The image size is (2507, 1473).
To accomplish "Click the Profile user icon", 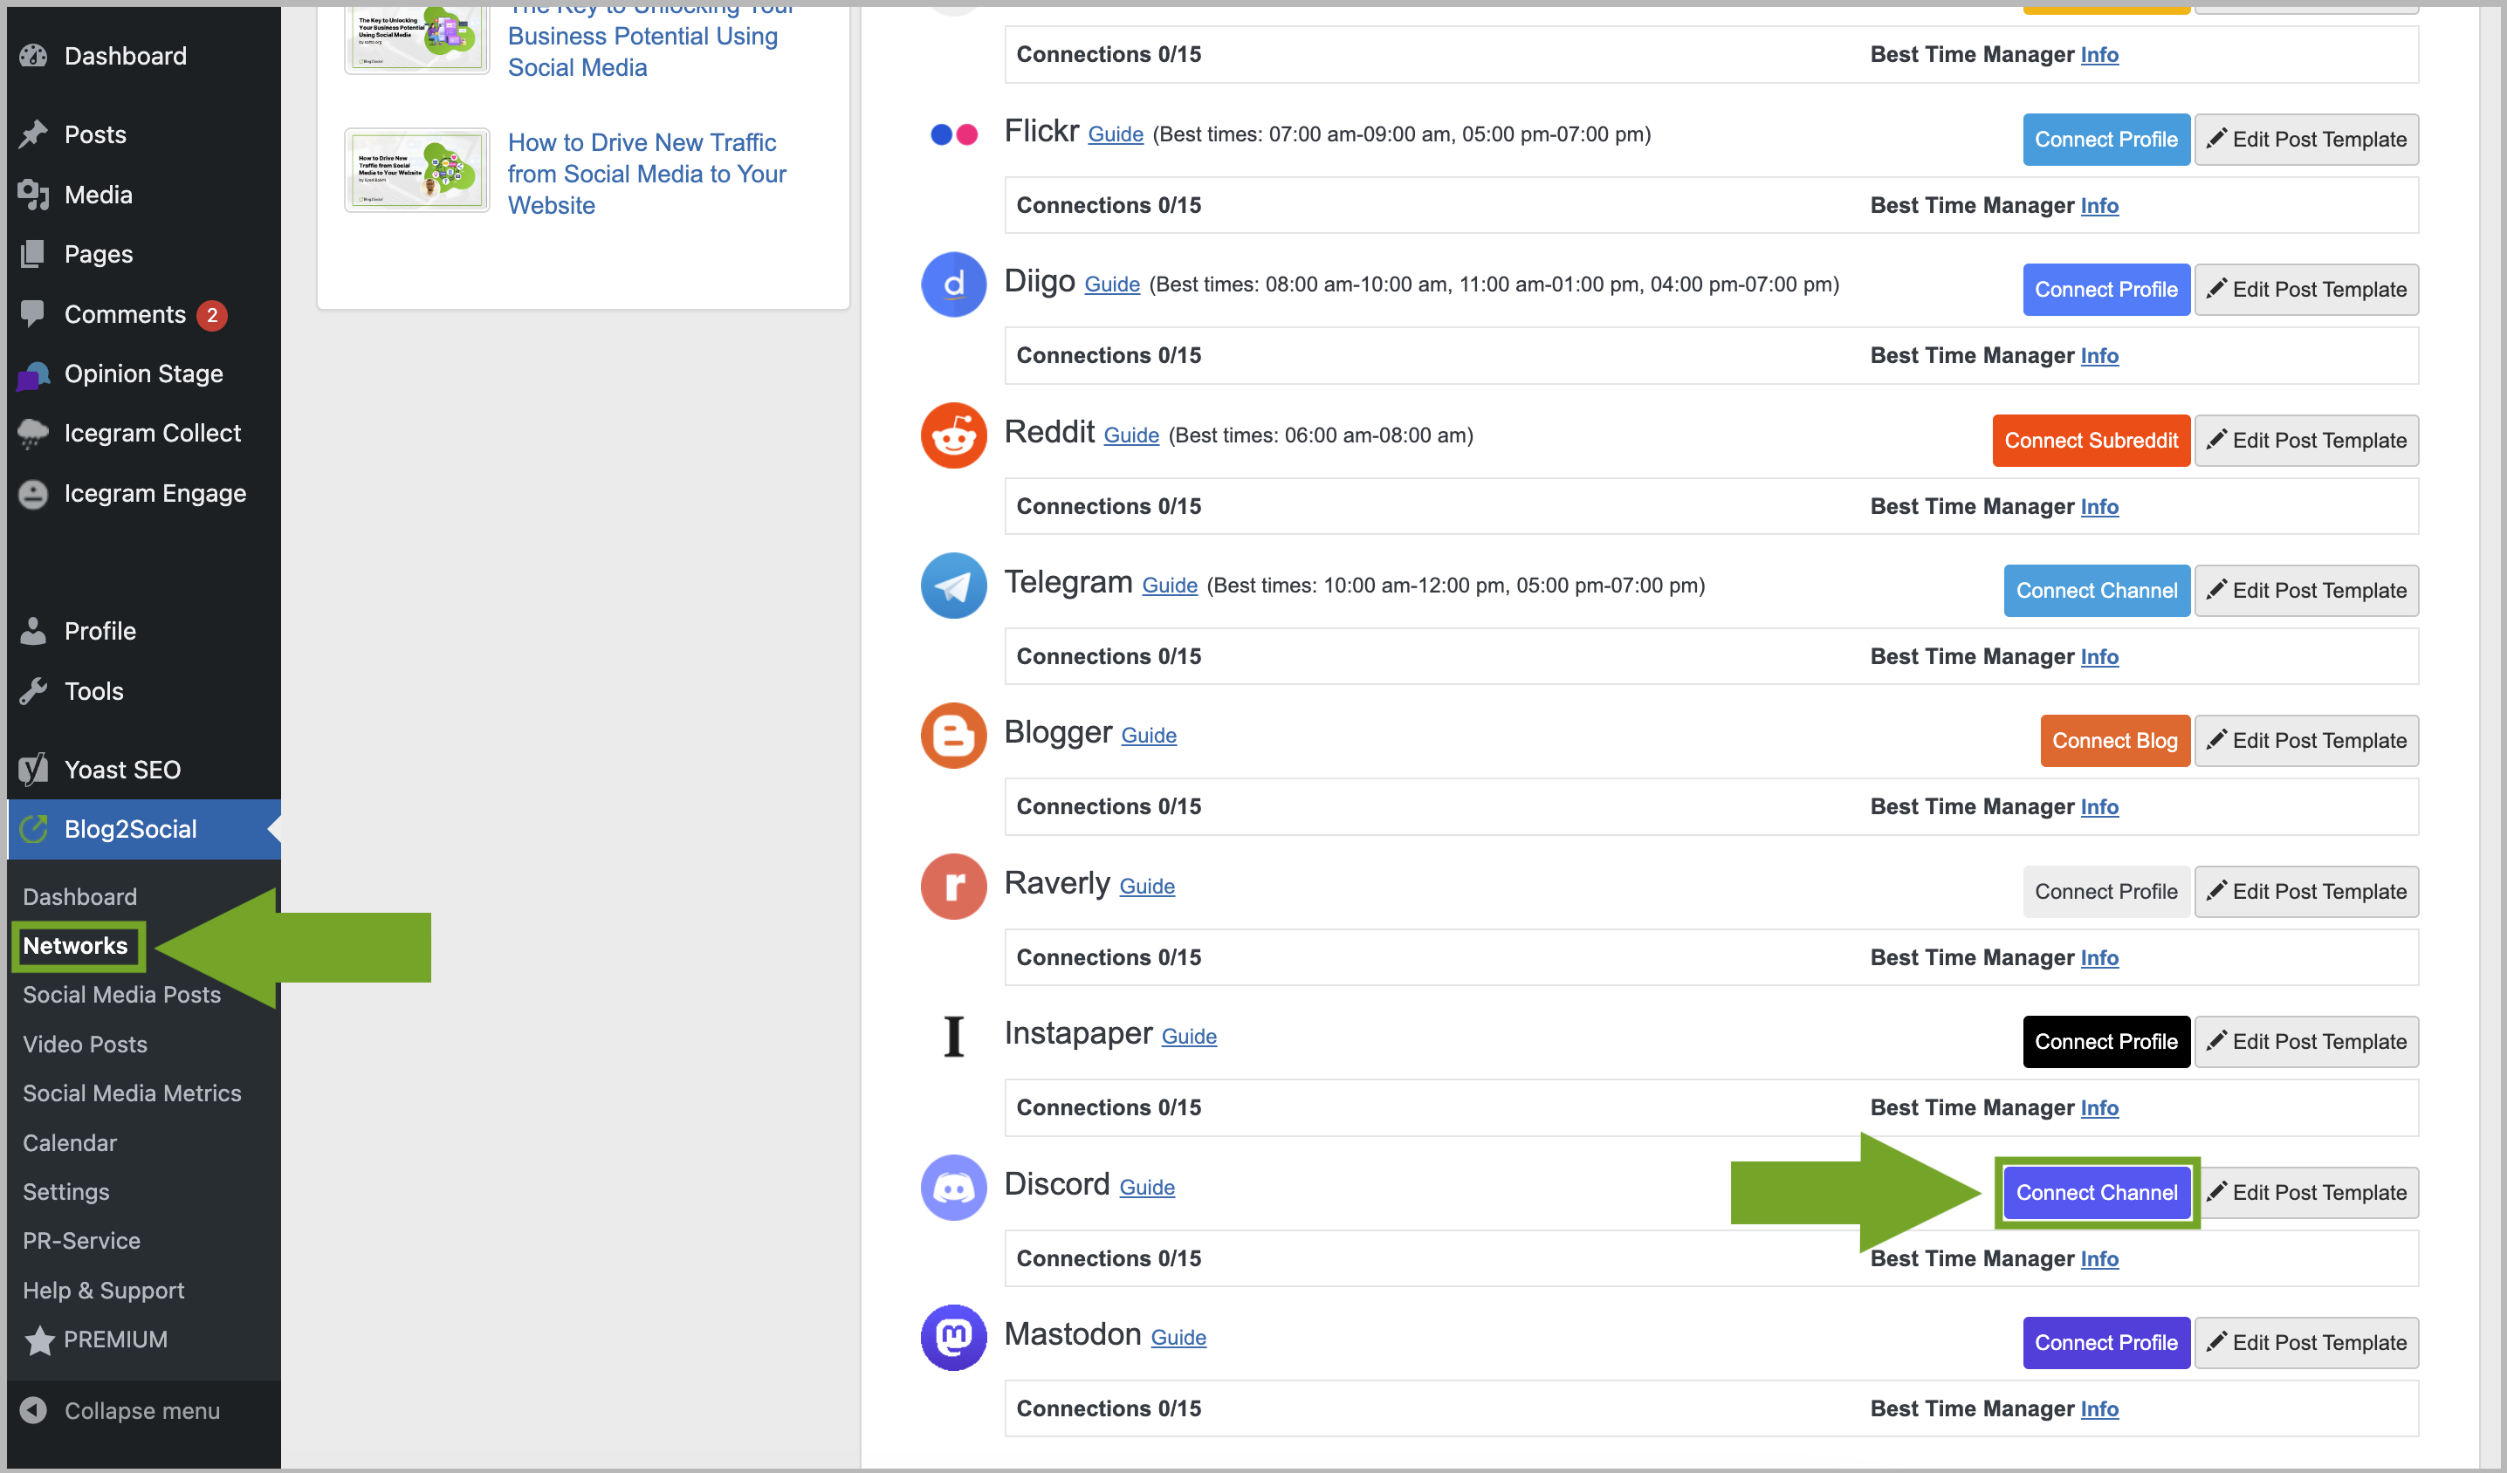I will (x=33, y=632).
